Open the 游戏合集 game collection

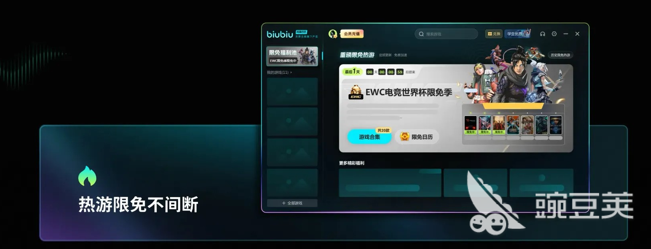click(369, 137)
